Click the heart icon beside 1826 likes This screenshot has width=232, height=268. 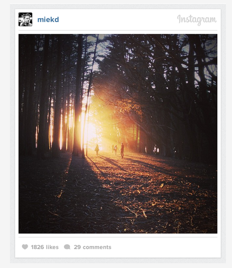click(x=25, y=247)
